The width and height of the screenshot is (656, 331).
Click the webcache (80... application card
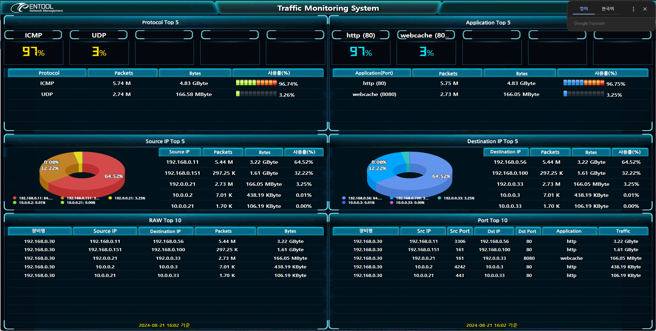[x=426, y=47]
